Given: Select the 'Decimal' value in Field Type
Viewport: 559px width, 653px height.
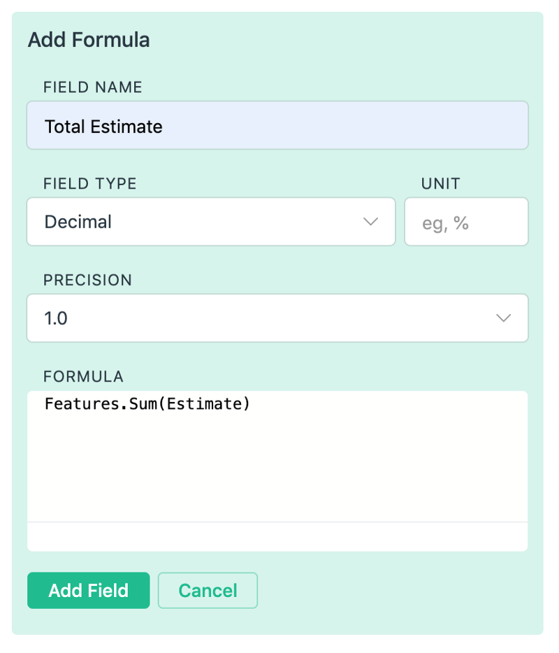Looking at the screenshot, I should pos(78,222).
